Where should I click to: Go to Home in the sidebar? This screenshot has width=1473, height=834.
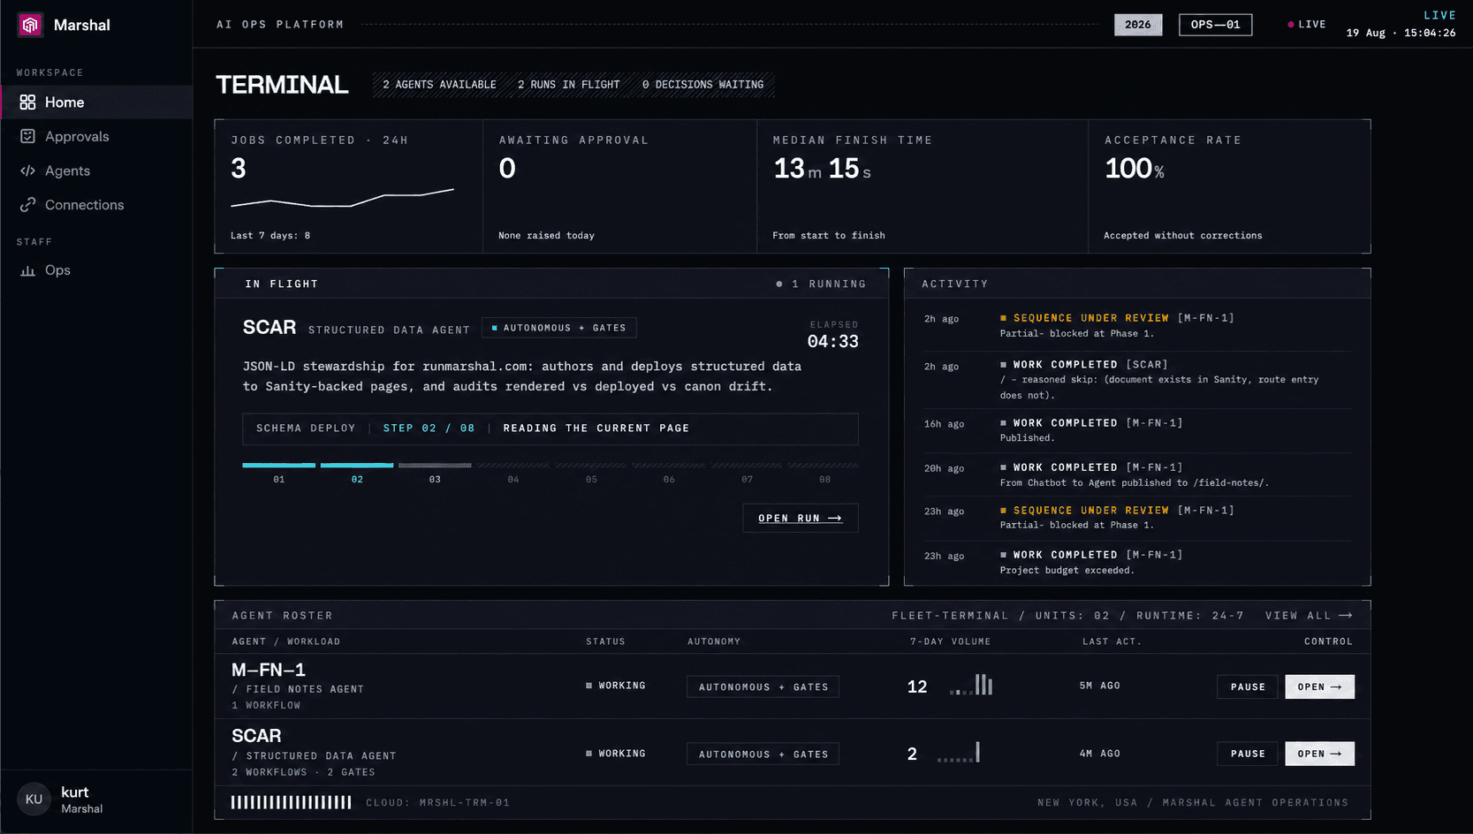96,102
